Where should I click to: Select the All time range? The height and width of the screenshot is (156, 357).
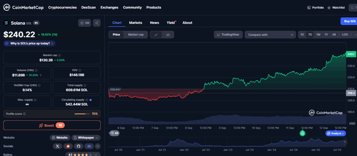[x=334, y=35]
